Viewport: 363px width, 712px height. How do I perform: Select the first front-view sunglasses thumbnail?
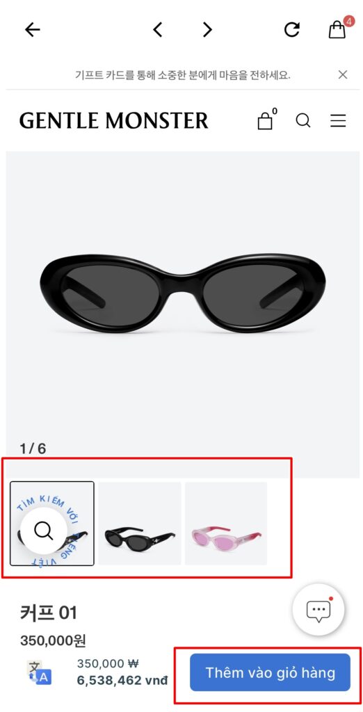pos(51,523)
